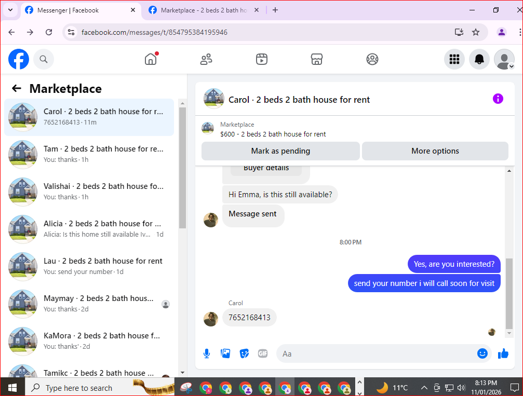Switch to Marketplace 2 beds browser tab

pyautogui.click(x=204, y=10)
